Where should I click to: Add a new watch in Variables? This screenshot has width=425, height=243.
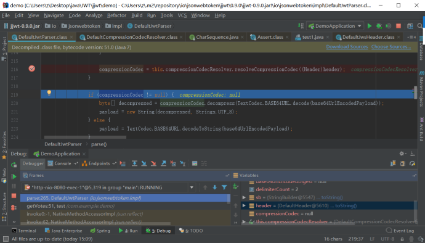(x=235, y=186)
